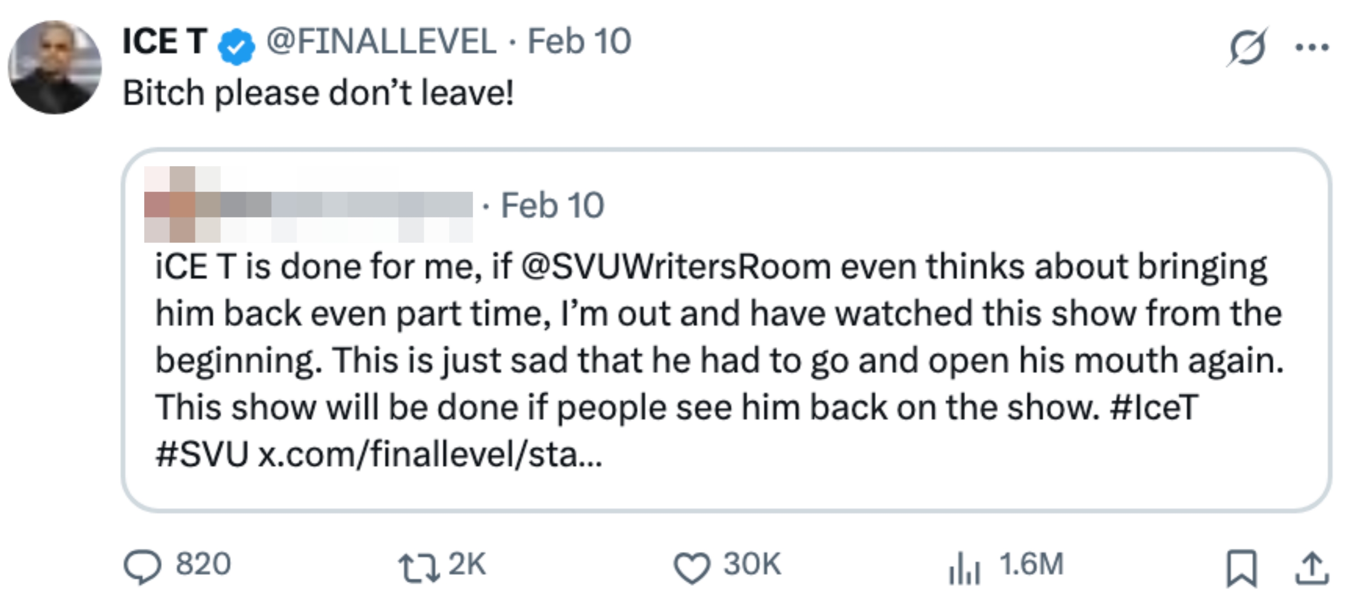The width and height of the screenshot is (1352, 615).
Task: Click the reply speech bubble icon
Action: [x=142, y=567]
